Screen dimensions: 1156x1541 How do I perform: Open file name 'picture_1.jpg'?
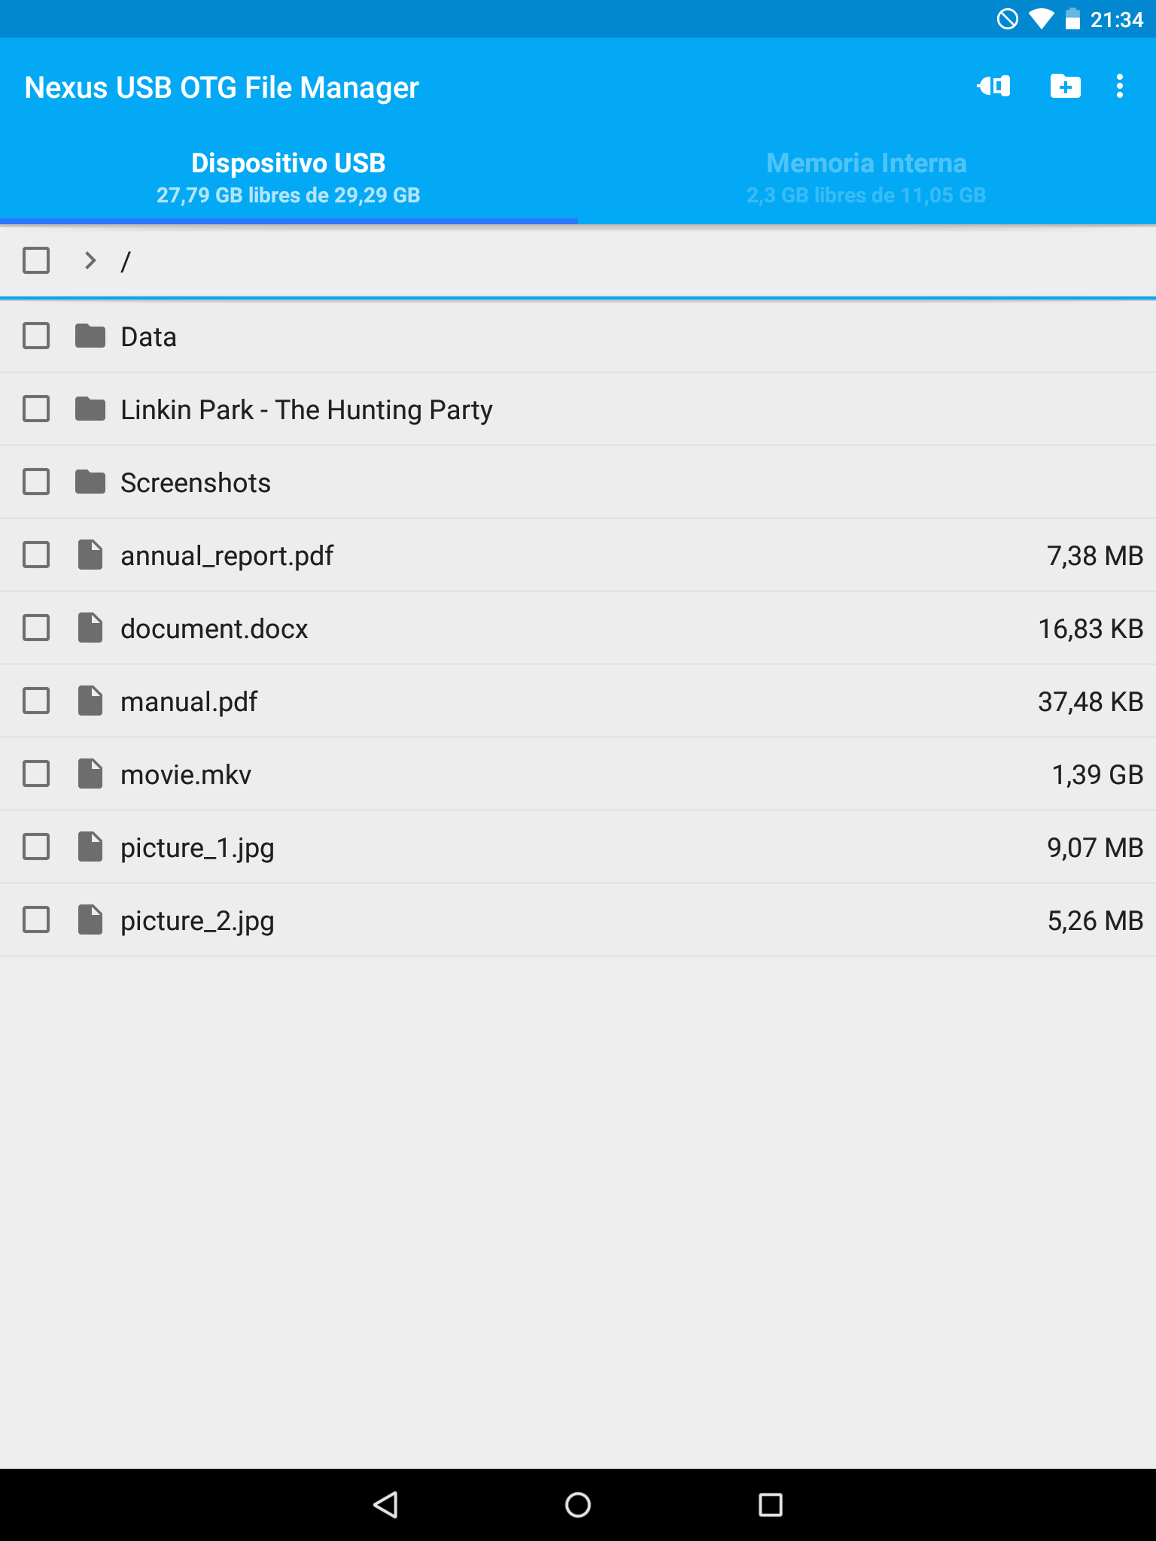click(197, 849)
